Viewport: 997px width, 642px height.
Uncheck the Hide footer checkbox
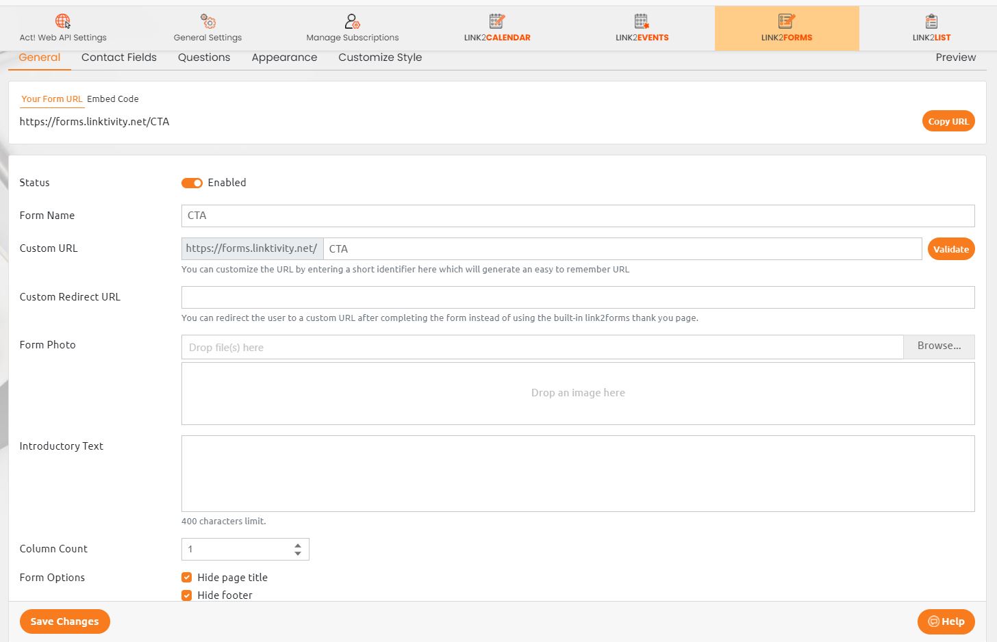(187, 595)
